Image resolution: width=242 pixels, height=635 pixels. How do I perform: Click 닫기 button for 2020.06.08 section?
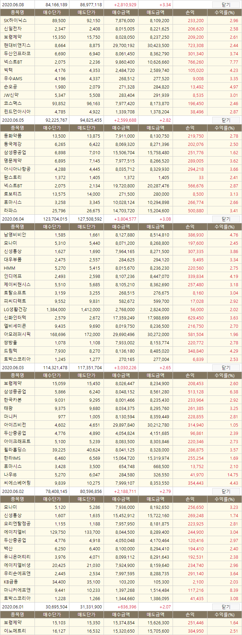[226, 5]
